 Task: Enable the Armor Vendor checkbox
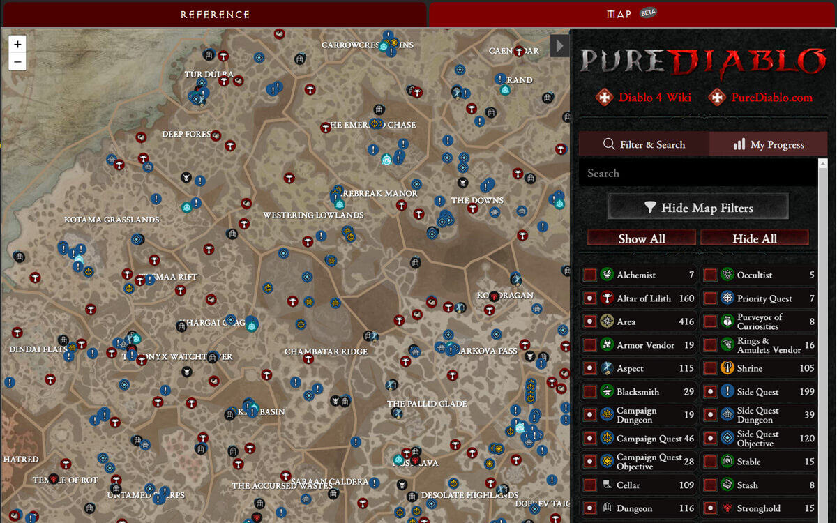pyautogui.click(x=589, y=345)
